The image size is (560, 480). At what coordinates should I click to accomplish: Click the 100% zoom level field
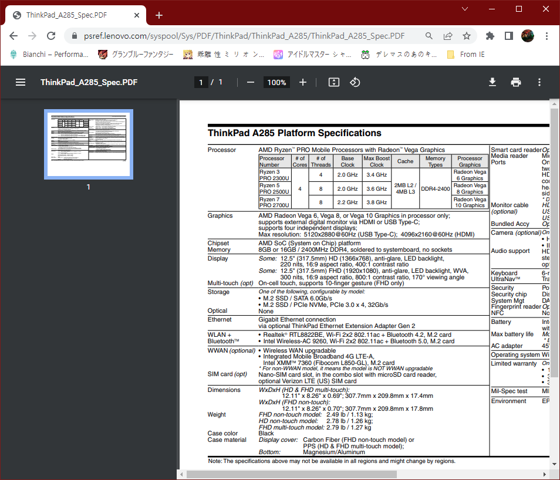277,82
